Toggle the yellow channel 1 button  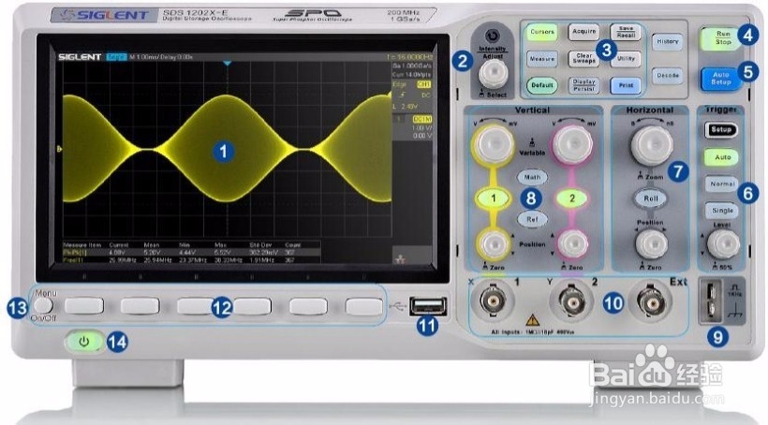point(494,198)
